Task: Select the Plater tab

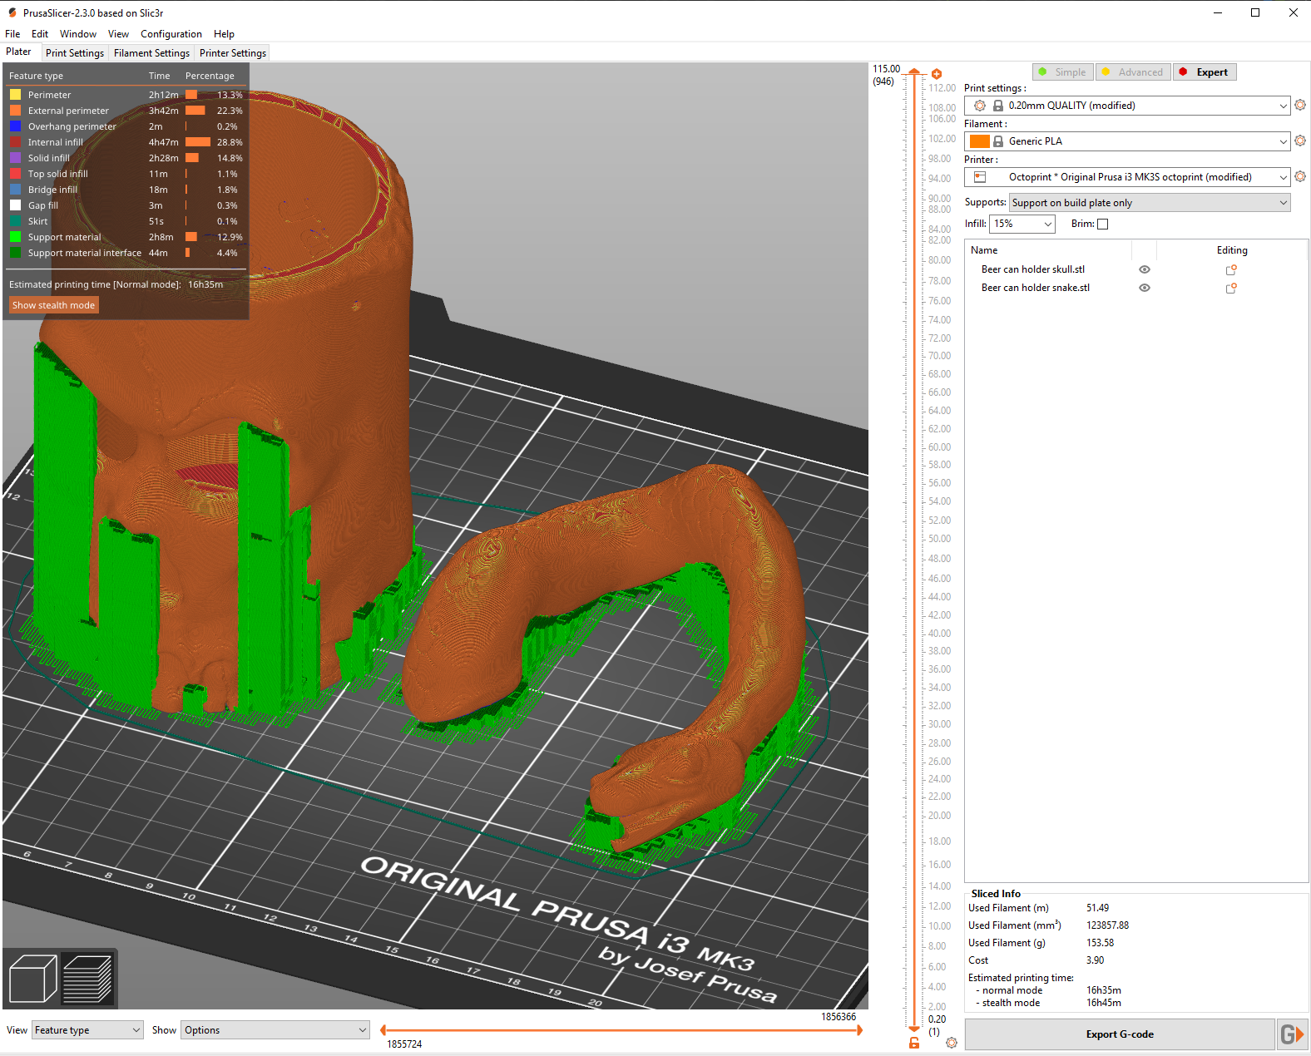Action: [18, 52]
